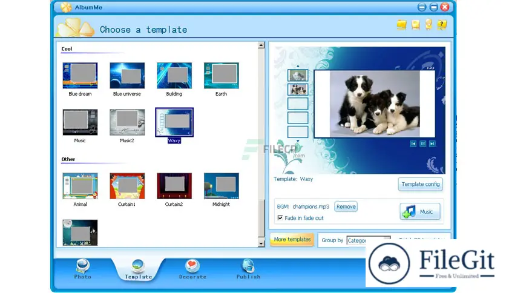
Task: Pick the Earth template
Action: (222, 76)
